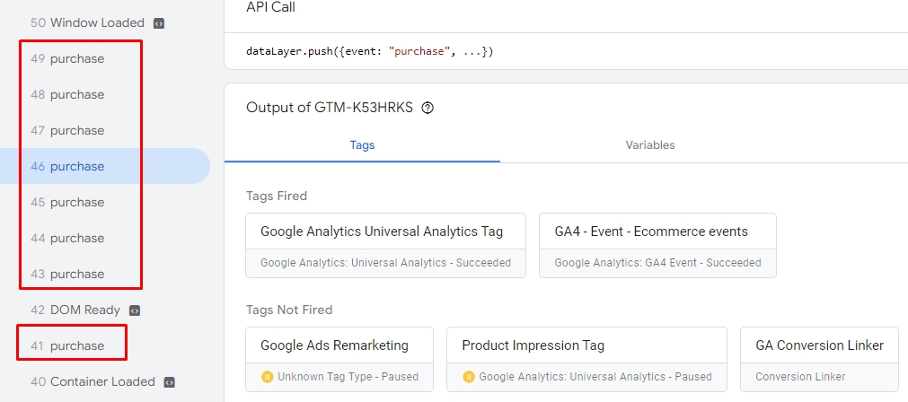Open Google Analytics Universal Analytics Tag card
The image size is (908, 402).
(x=385, y=245)
